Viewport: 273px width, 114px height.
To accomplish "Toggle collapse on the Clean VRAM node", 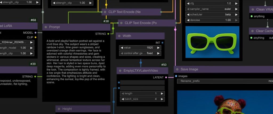I will pos(253,9).
